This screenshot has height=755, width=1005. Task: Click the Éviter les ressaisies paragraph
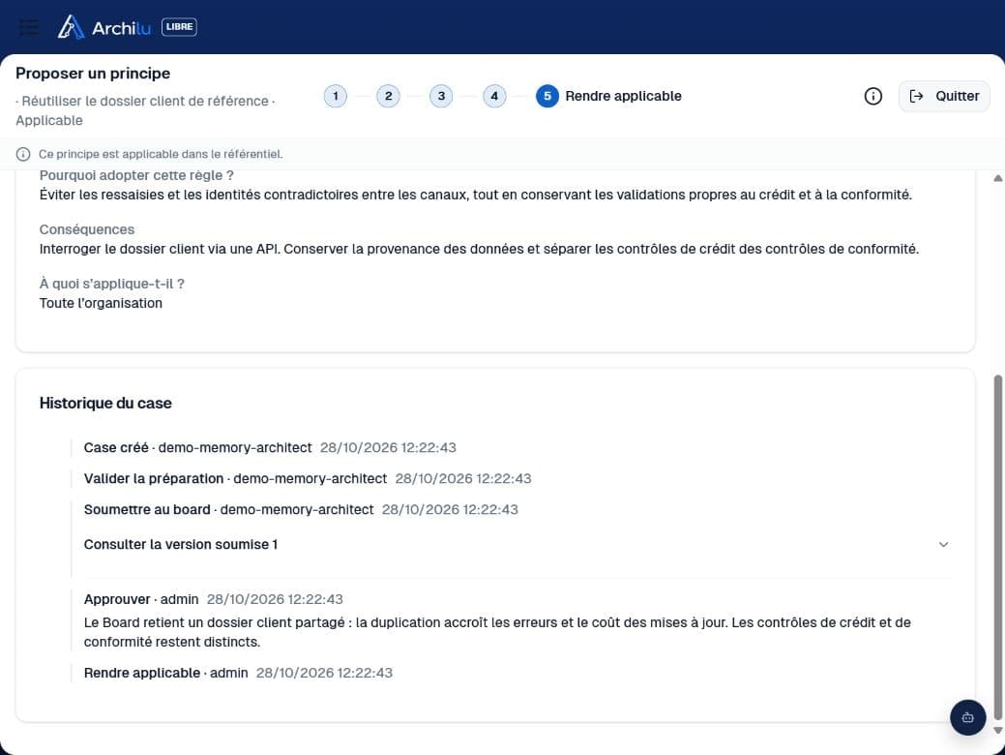coord(476,195)
